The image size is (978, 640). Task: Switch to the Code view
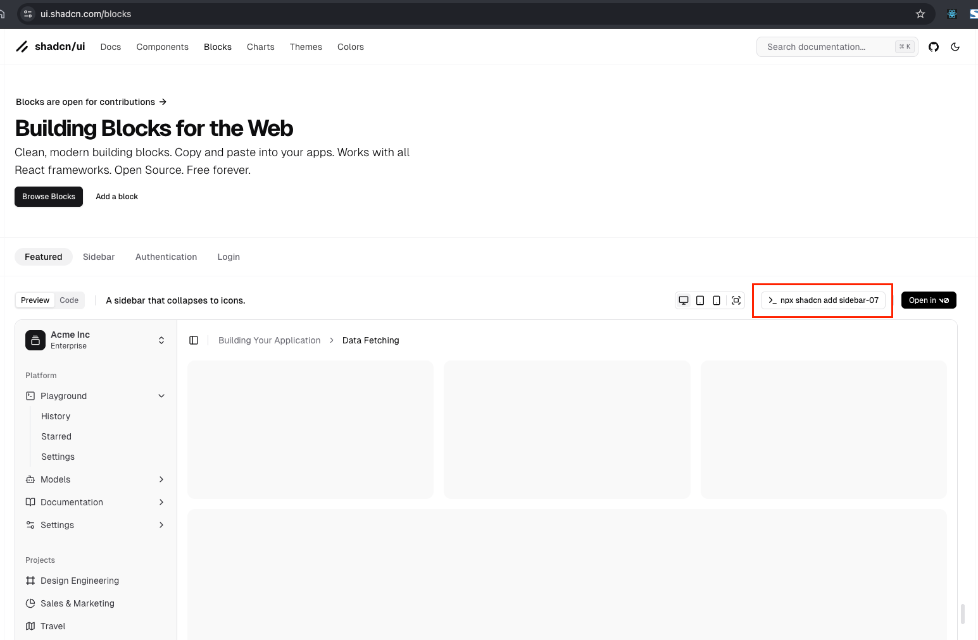pos(69,300)
